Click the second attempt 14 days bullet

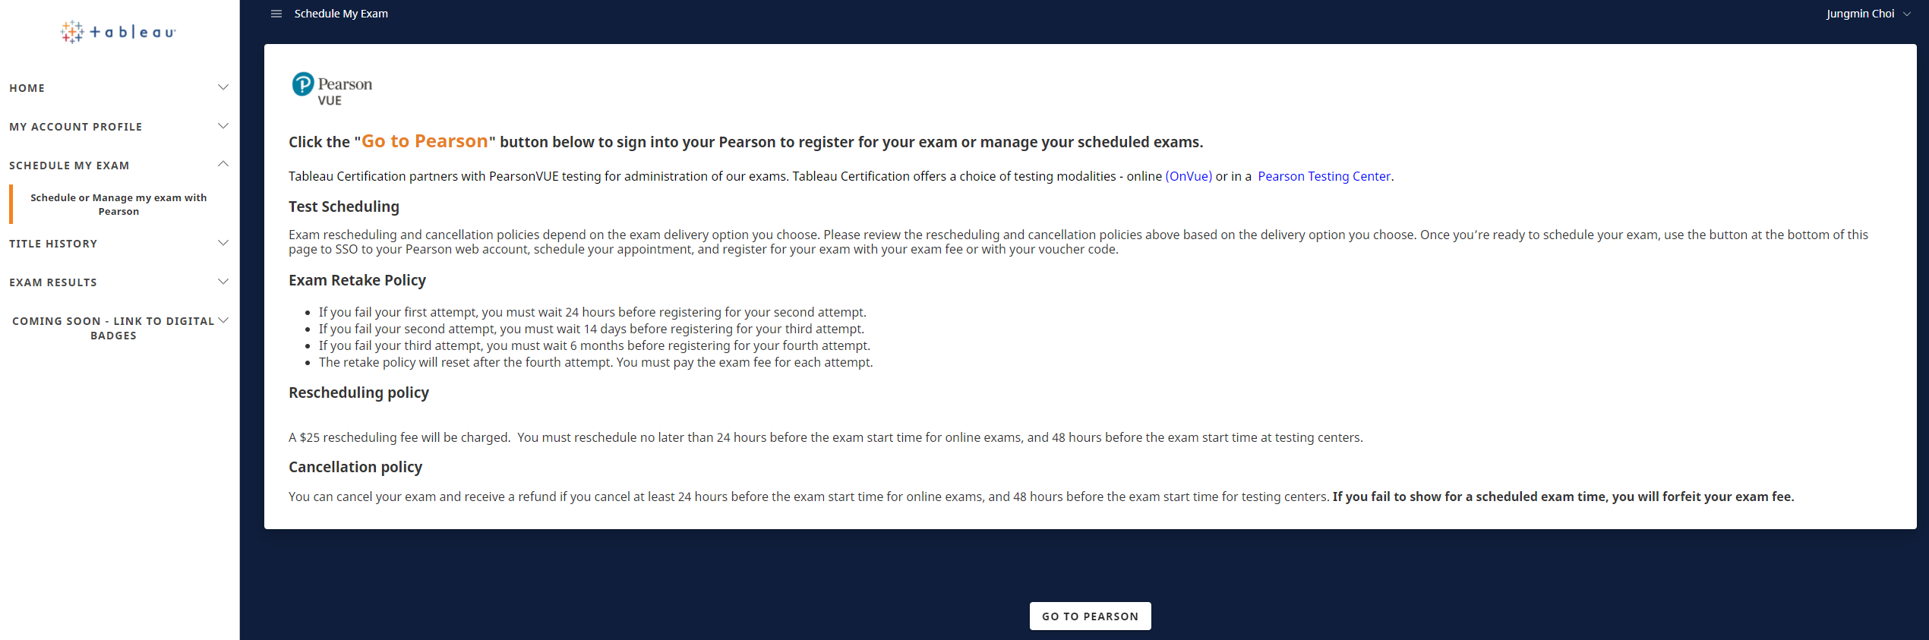[592, 329]
